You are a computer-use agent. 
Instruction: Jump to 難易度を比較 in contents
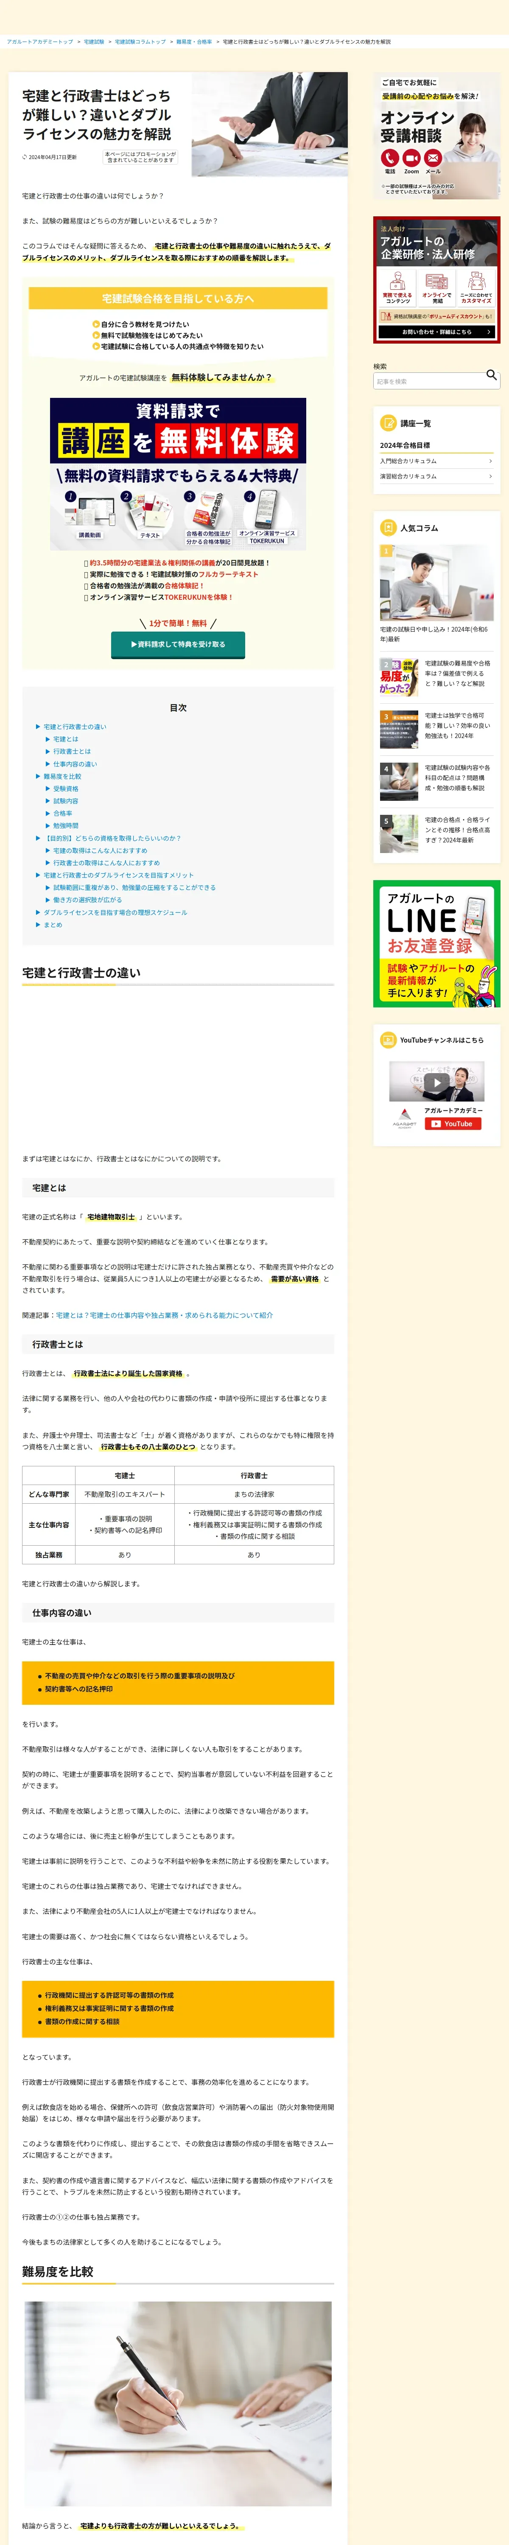coord(62,777)
